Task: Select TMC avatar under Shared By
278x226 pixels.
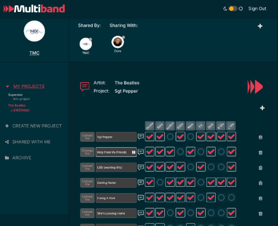Action: pos(86,44)
